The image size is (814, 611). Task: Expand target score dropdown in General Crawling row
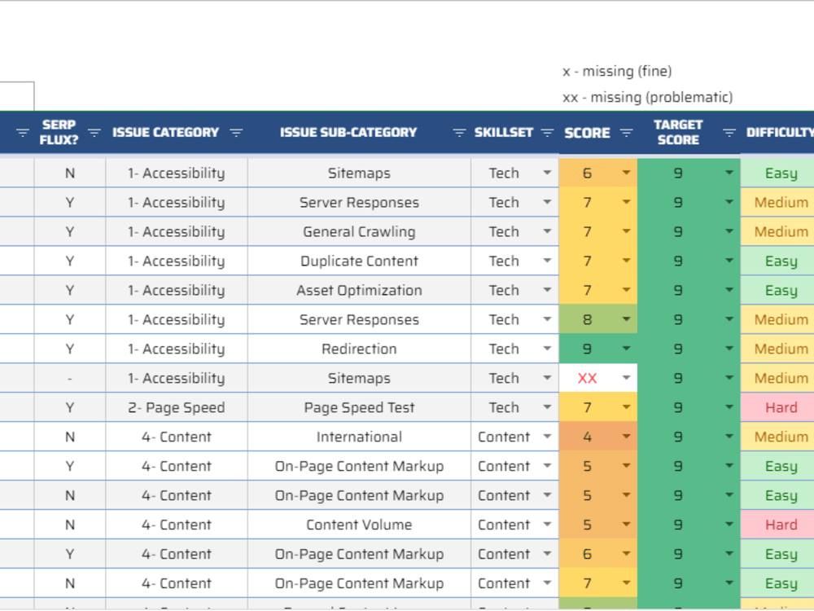[x=729, y=231]
